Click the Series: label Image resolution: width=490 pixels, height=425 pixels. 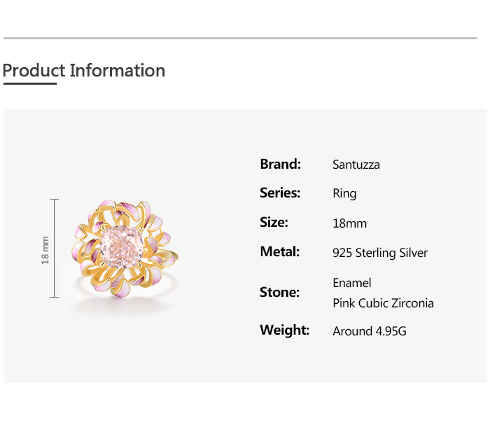click(280, 193)
